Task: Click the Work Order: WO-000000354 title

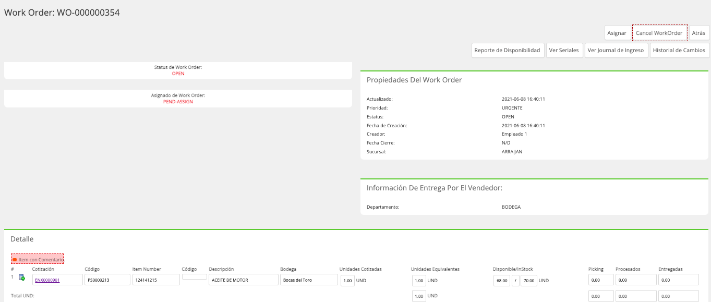Action: tap(62, 13)
